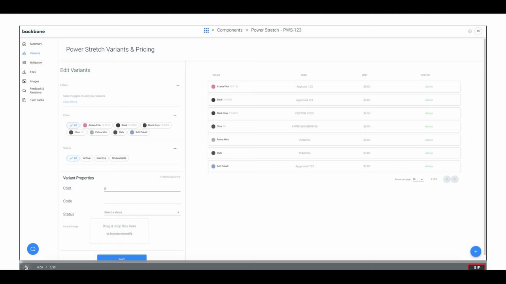Open the Select a status dropdown
Image resolution: width=506 pixels, height=284 pixels.
[x=142, y=212]
